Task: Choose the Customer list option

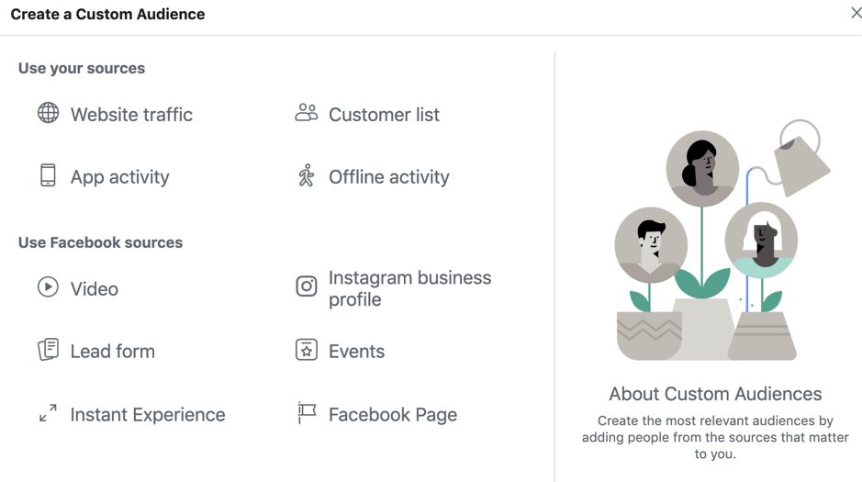Action: click(x=384, y=115)
